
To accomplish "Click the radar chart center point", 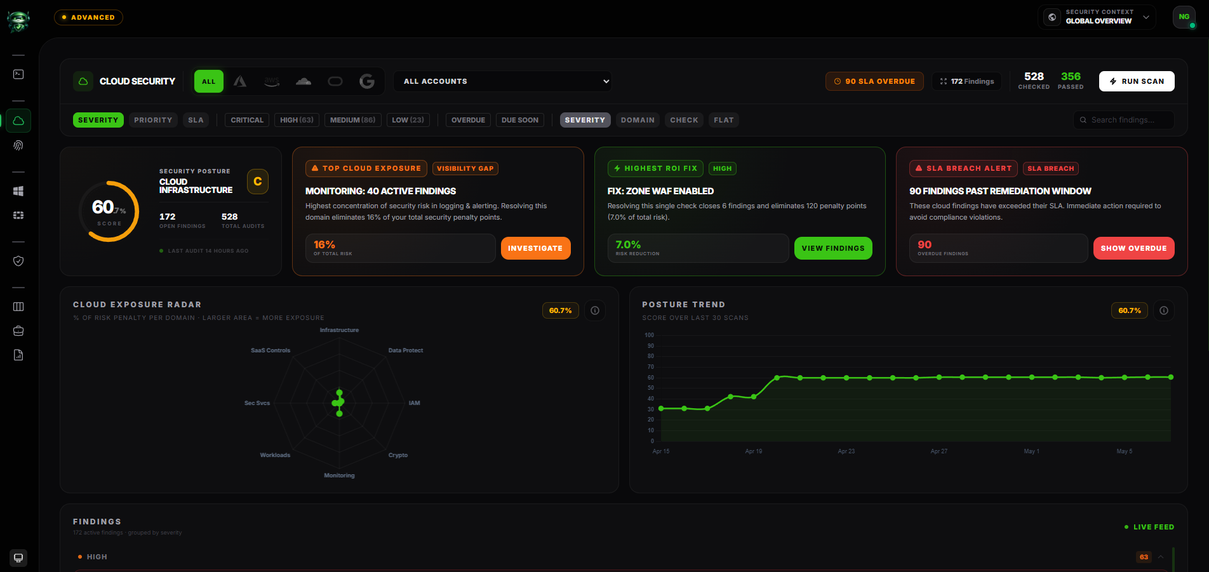I will pos(339,402).
